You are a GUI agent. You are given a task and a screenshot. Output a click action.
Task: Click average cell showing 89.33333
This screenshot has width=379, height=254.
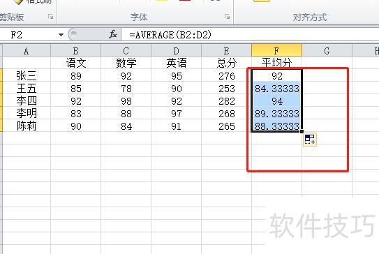click(277, 114)
